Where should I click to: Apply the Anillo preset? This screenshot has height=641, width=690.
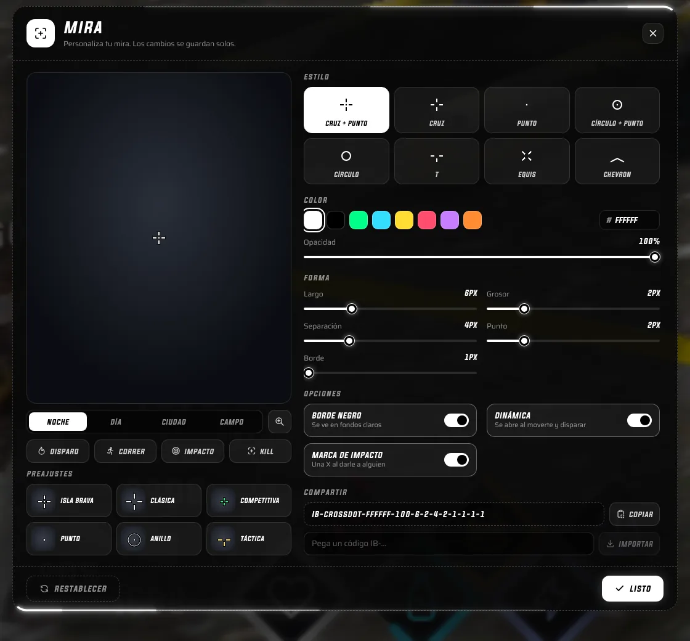point(159,539)
